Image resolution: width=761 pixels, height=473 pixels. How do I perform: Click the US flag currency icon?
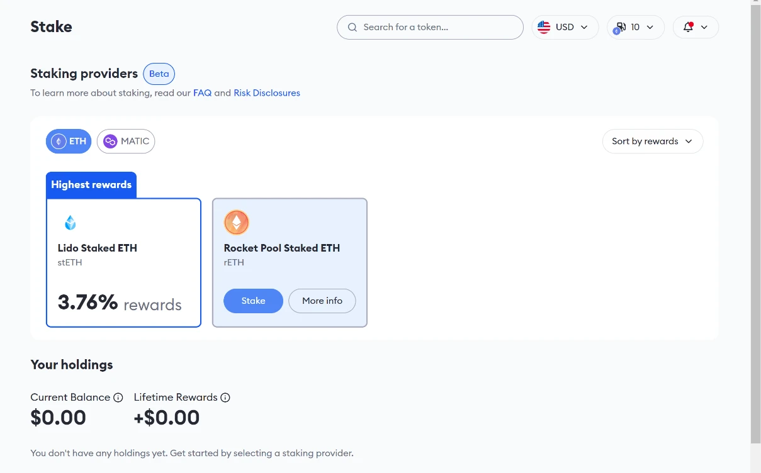tap(544, 28)
